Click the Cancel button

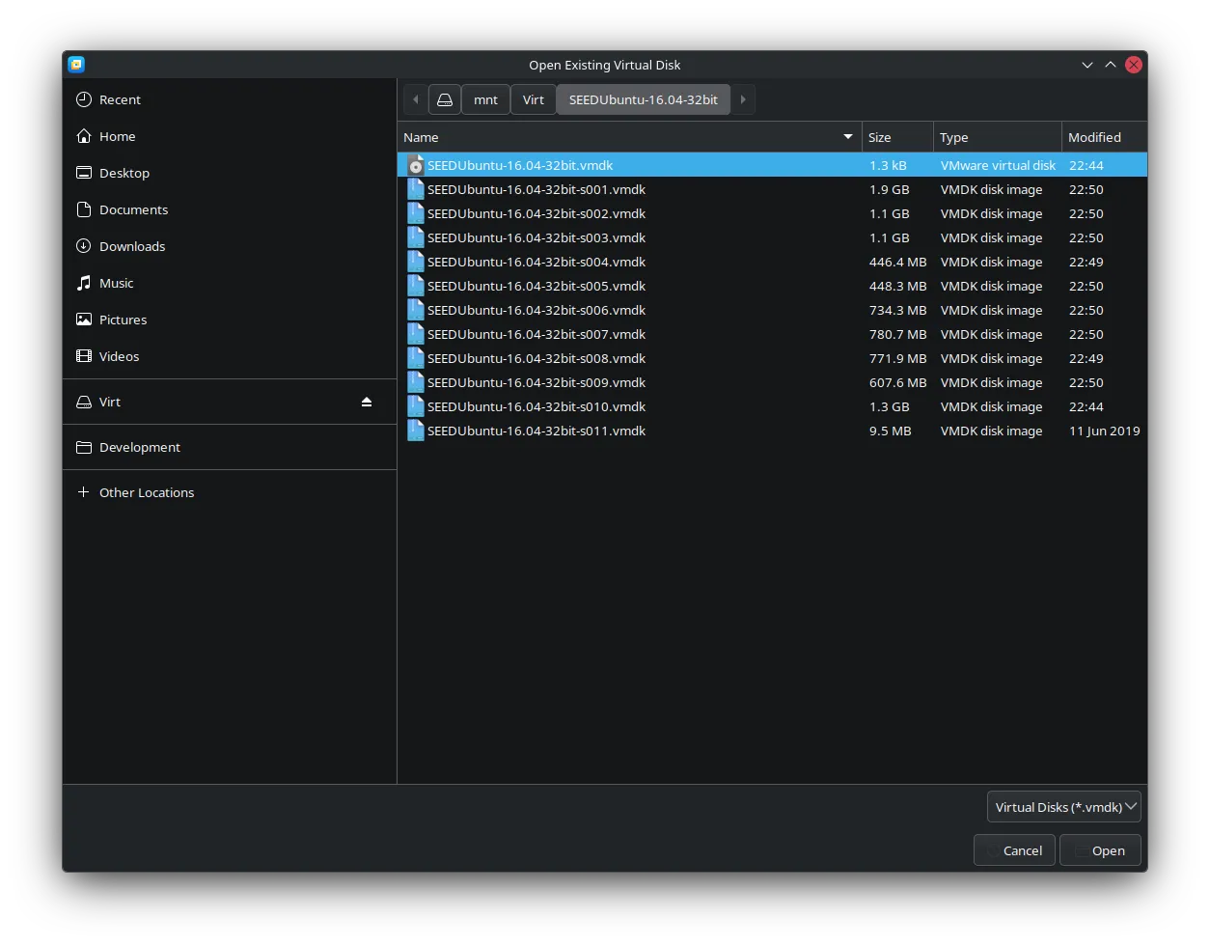(1014, 850)
